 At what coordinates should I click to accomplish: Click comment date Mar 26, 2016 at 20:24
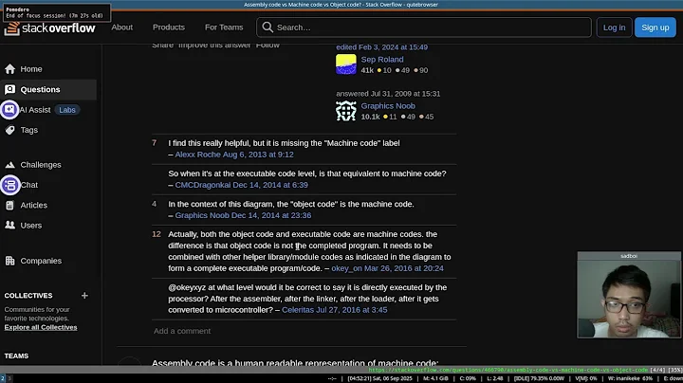(404, 268)
